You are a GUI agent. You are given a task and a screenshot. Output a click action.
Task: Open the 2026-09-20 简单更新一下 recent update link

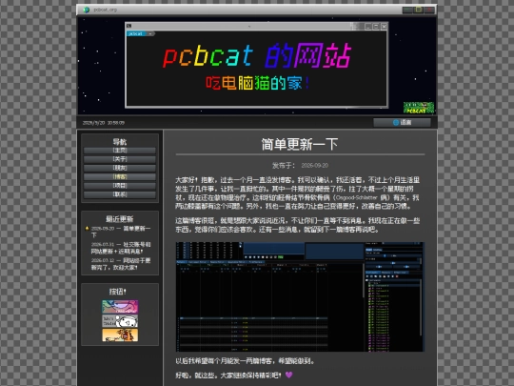point(121,232)
